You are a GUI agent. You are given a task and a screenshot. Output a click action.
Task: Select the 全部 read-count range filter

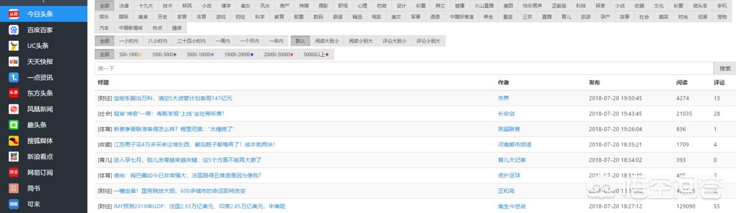pos(104,54)
